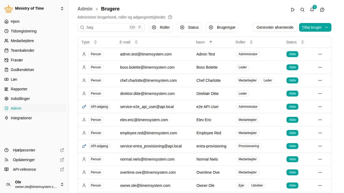The width and height of the screenshot is (344, 193).
Task: Click the Ministry of Time crown logo
Action: pyautogui.click(x=9, y=9)
